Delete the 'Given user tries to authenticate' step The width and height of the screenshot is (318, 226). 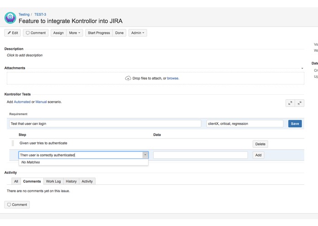(260, 144)
